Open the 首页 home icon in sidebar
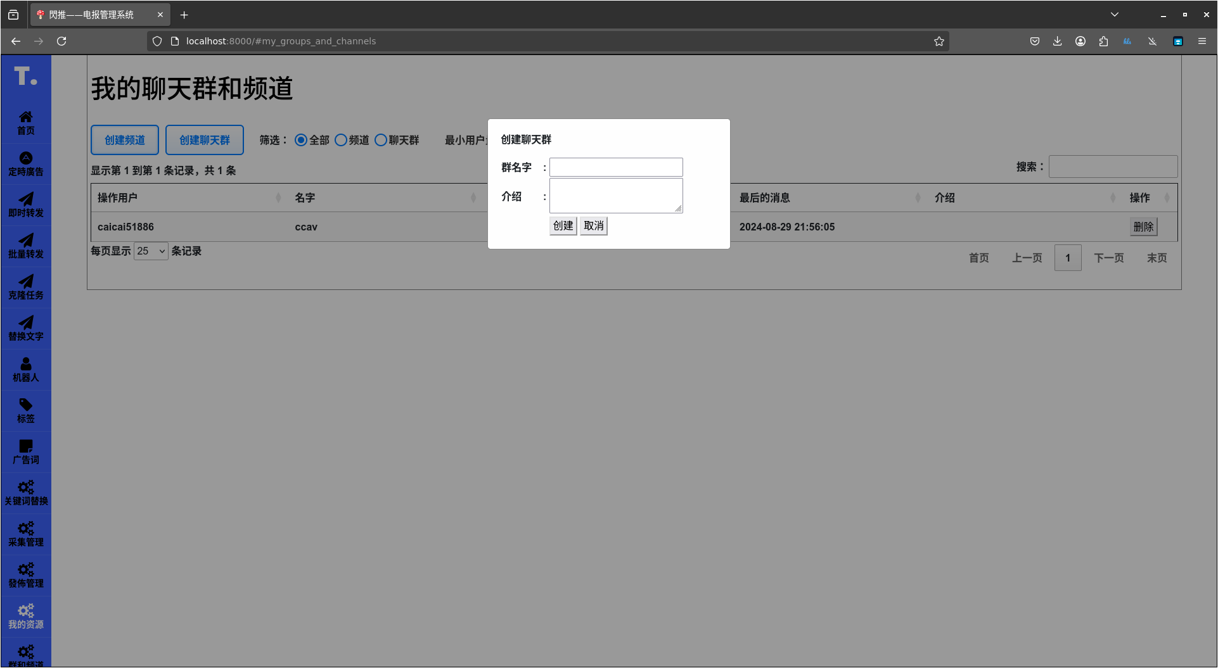 26,122
